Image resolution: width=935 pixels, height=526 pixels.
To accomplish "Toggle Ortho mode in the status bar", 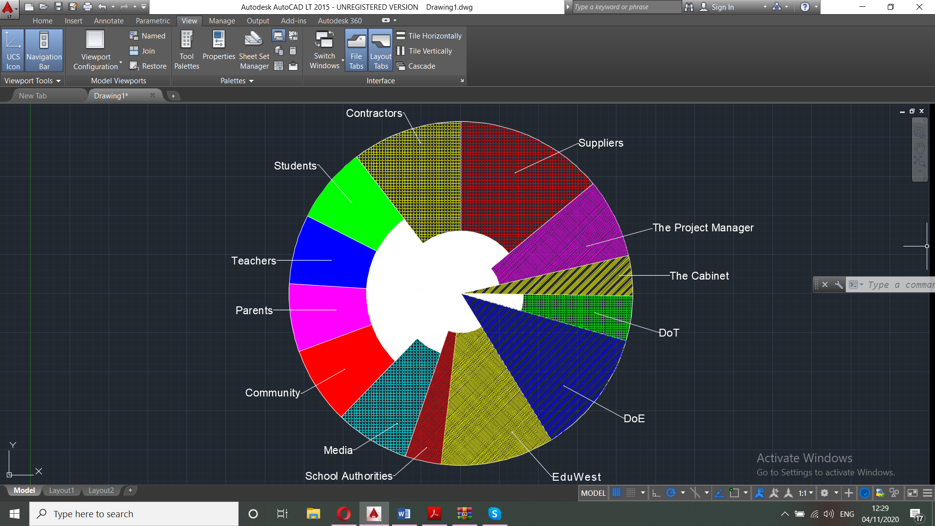I will click(x=656, y=493).
